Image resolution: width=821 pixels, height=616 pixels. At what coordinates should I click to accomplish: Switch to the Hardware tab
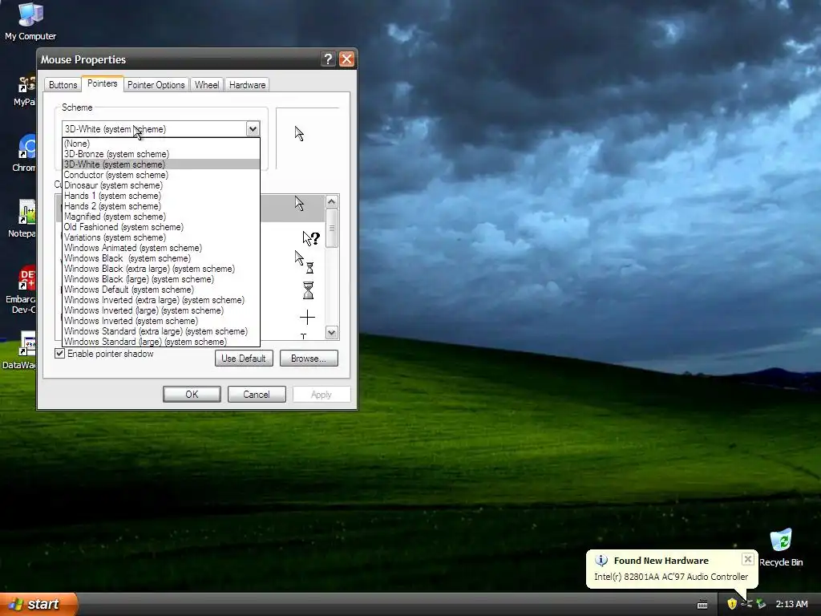(x=247, y=85)
